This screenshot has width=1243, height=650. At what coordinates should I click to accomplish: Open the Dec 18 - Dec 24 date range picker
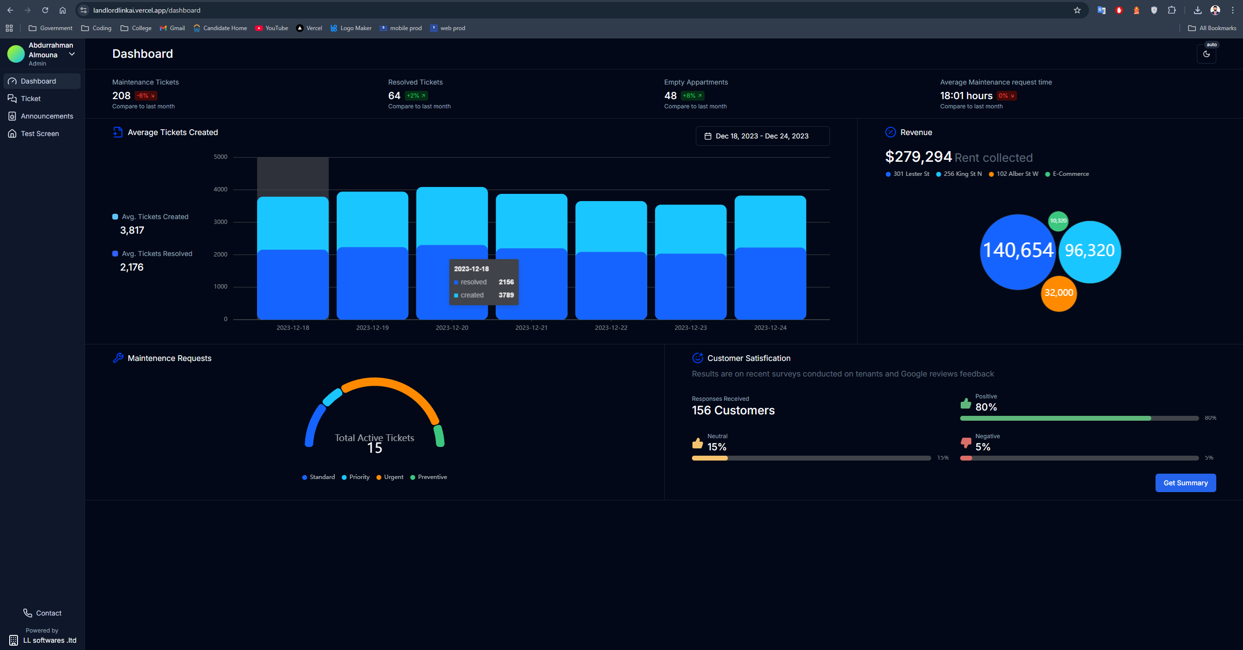point(762,136)
